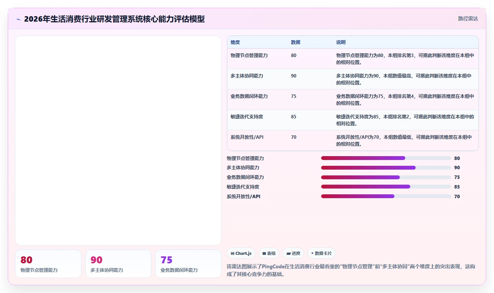The height and width of the screenshot is (293, 494).
Task: Click the 系统开放性/API label beside the progress bars
Action: tap(244, 196)
